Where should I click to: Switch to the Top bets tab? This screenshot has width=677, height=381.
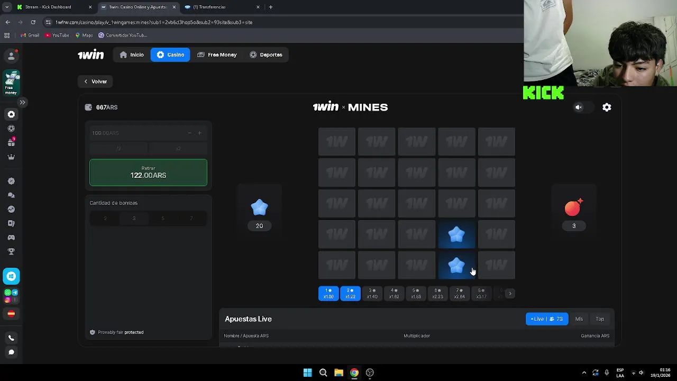[600, 319]
